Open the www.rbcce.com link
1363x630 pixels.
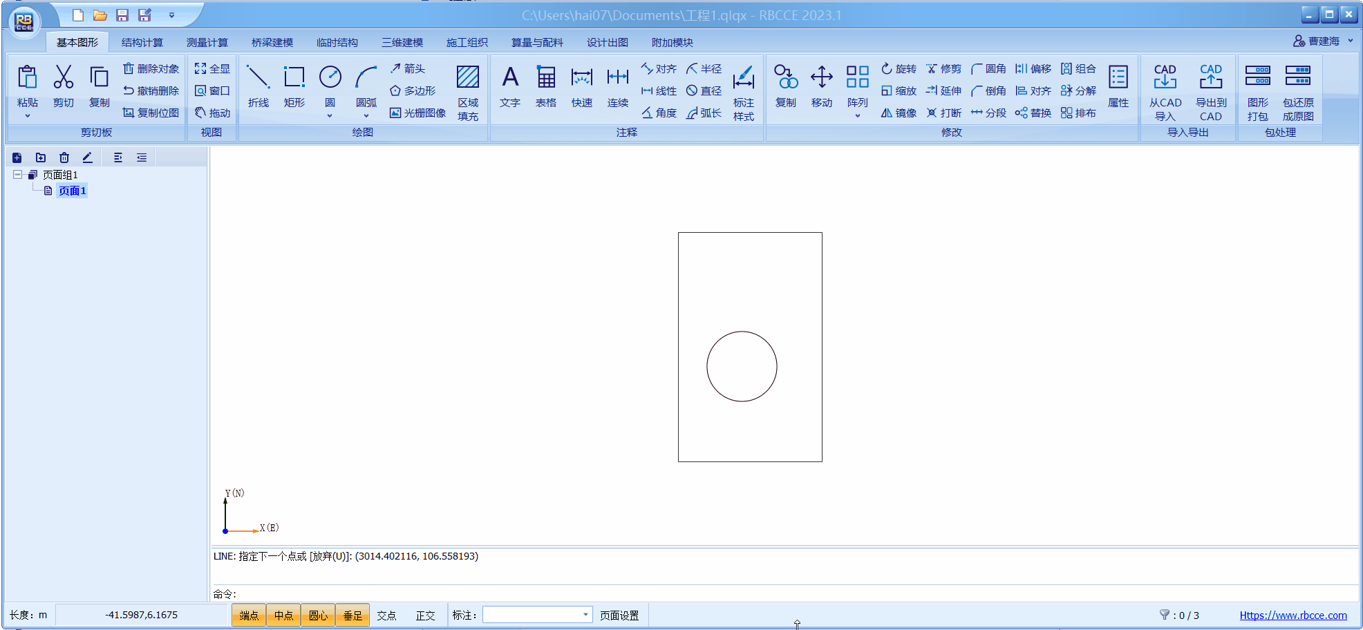(x=1292, y=615)
